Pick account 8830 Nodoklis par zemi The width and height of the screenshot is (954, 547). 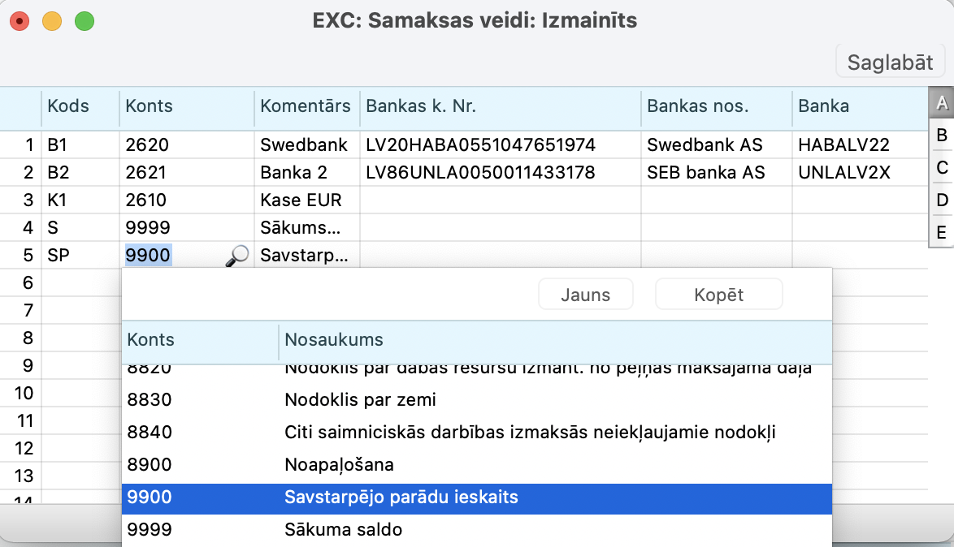476,400
